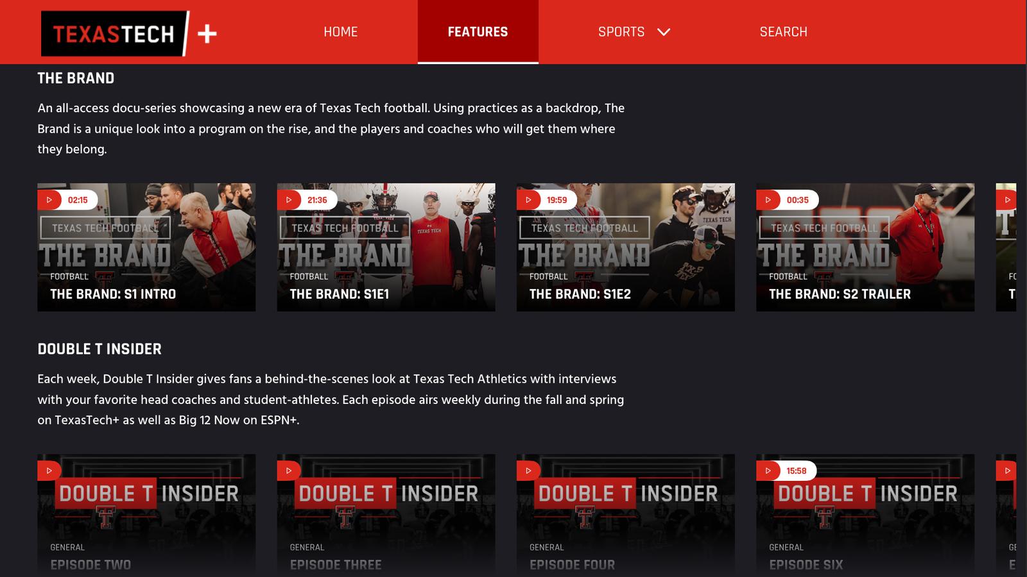Select EPISODE FOUR card title
Image resolution: width=1027 pixels, height=577 pixels.
point(572,565)
